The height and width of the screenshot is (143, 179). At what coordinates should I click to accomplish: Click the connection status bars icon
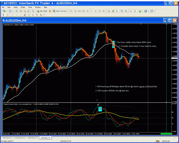[x=158, y=141]
